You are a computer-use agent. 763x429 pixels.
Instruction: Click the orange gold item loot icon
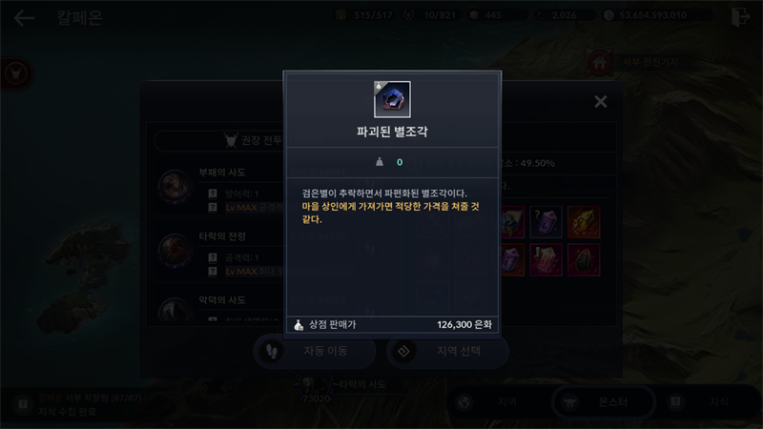point(584,222)
